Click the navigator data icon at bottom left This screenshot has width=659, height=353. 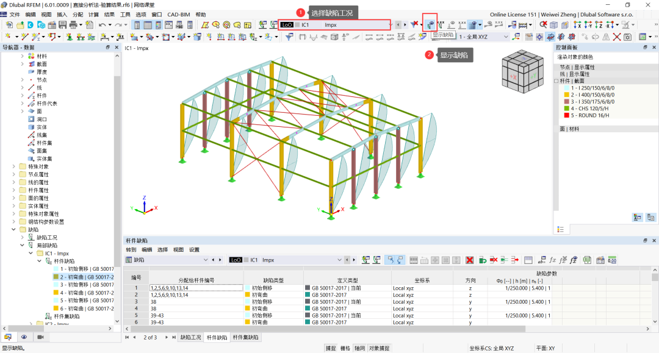click(7, 337)
